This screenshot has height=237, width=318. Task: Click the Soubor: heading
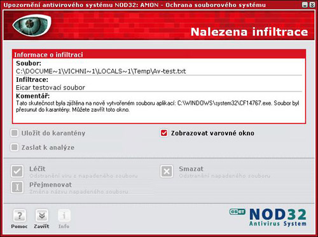[29, 63]
